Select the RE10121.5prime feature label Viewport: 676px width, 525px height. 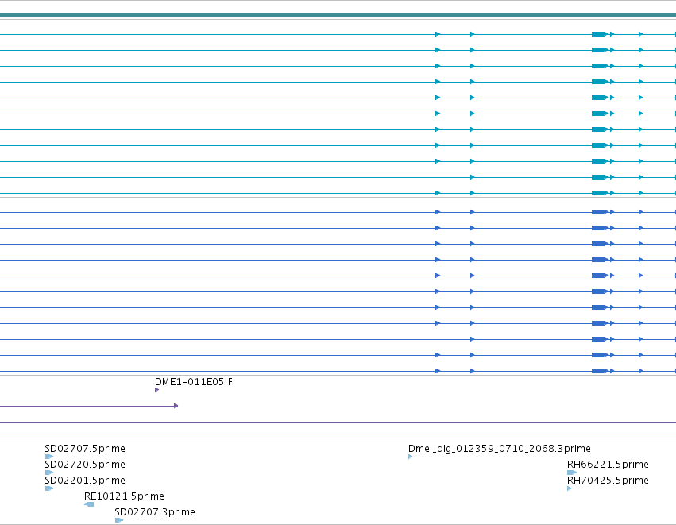pyautogui.click(x=124, y=496)
